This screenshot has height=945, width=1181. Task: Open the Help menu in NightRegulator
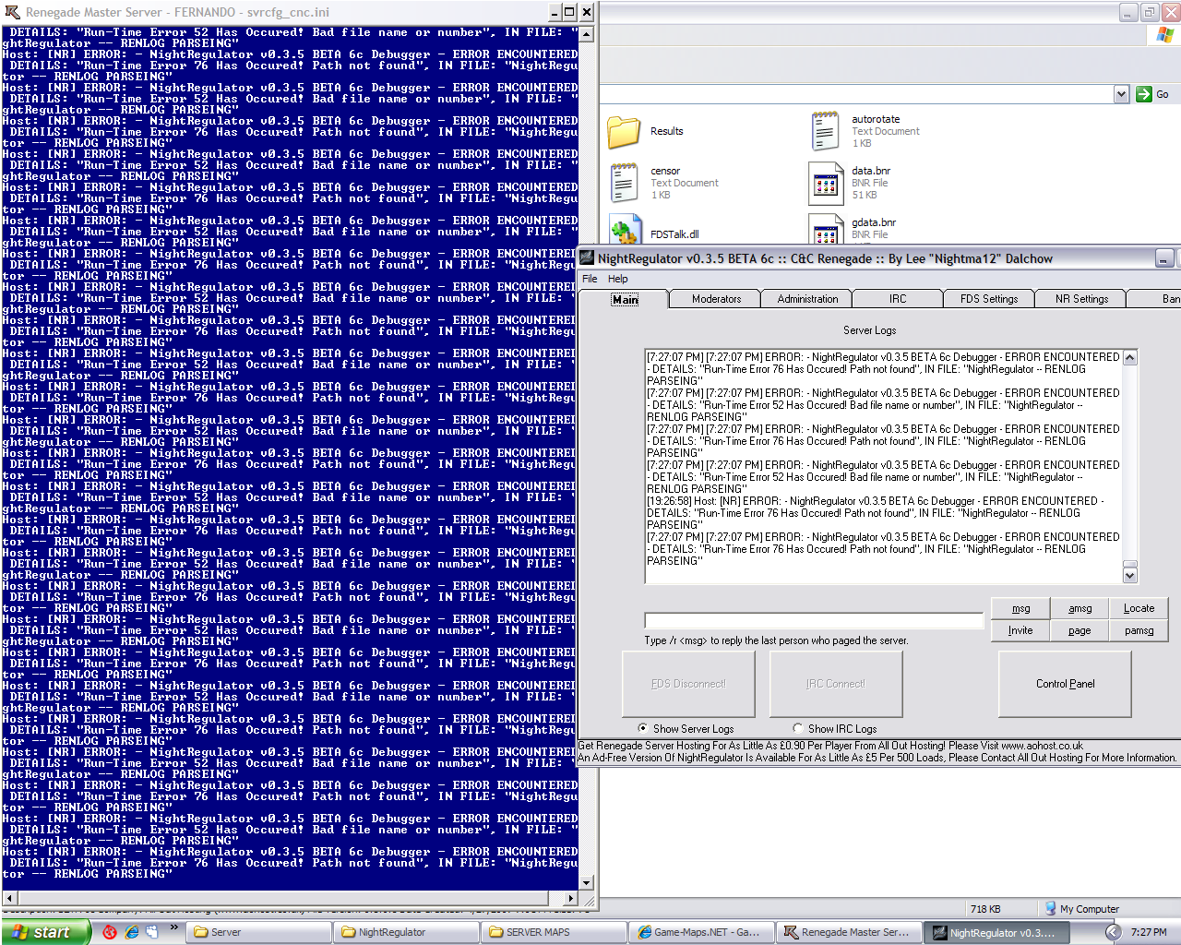tap(617, 279)
